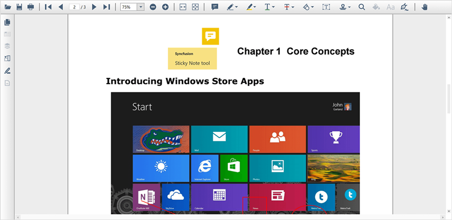Expand the ink pen tool dropdown arrow
This screenshot has width=452, height=220.
tap(236, 7)
